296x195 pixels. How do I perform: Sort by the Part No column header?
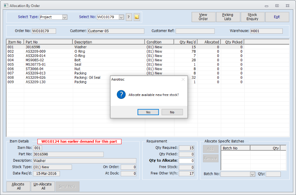pyautogui.click(x=48, y=42)
